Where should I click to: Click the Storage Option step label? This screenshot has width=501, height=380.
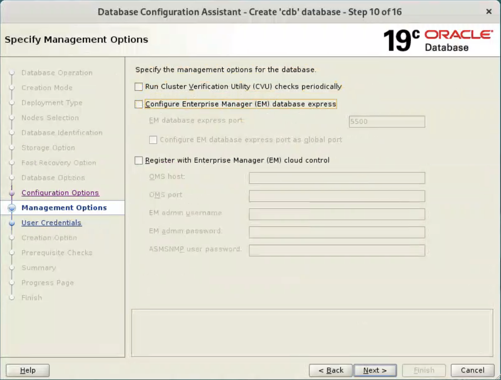point(48,148)
